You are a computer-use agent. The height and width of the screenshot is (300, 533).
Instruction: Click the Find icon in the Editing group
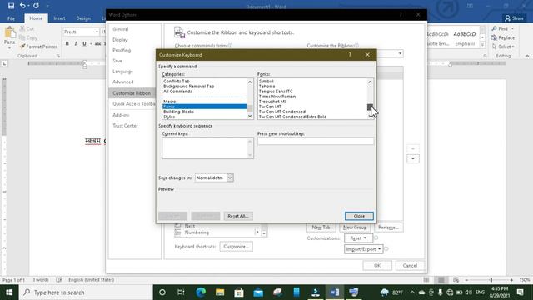(500, 28)
